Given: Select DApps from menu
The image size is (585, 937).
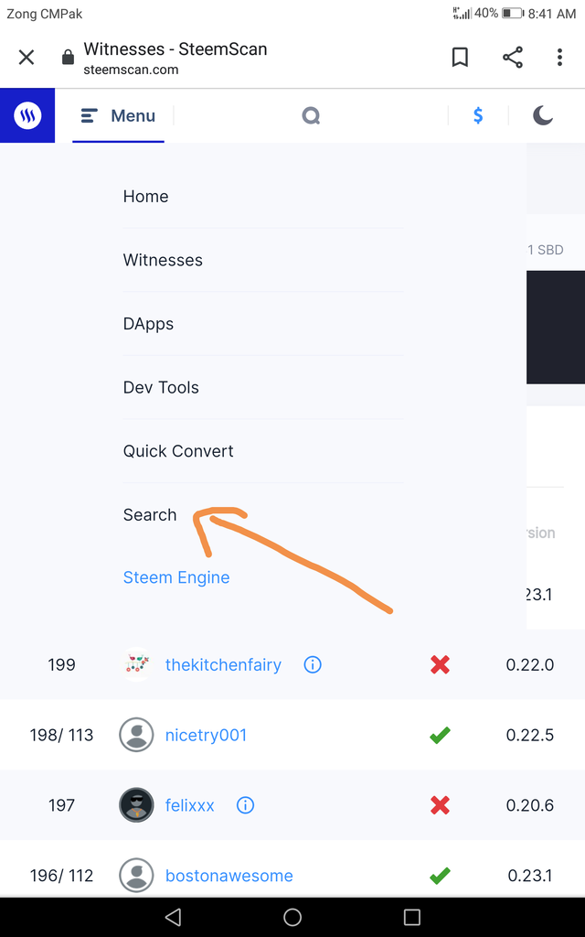Looking at the screenshot, I should (148, 324).
